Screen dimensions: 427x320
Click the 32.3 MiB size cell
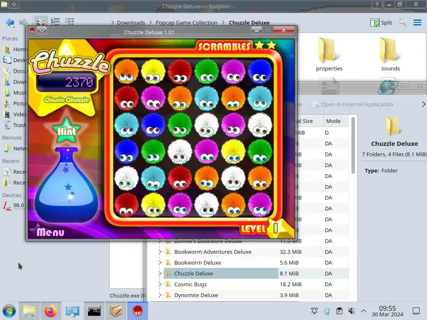[291, 252]
